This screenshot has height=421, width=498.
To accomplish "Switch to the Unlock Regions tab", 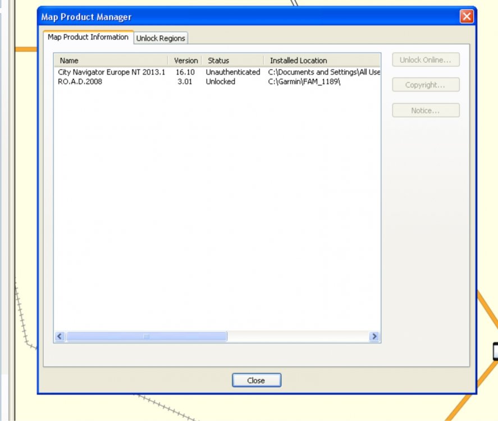I will pyautogui.click(x=161, y=38).
